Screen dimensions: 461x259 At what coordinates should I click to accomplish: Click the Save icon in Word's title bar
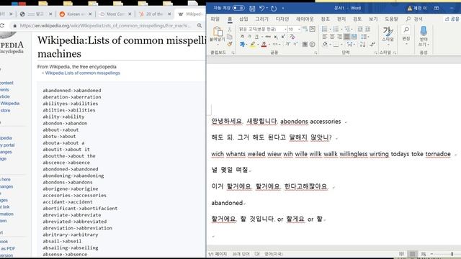click(252, 8)
